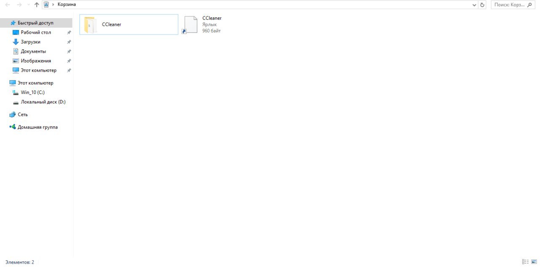Click pin icon next to Рабочий стол

click(69, 32)
